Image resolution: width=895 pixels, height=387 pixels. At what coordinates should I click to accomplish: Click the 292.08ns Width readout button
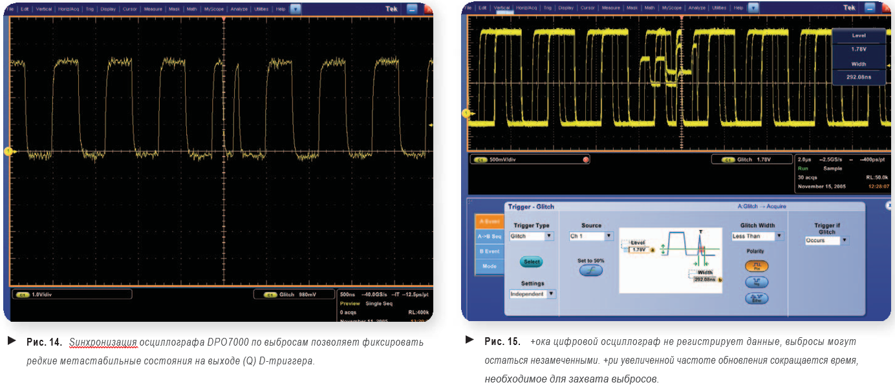pyautogui.click(x=858, y=78)
